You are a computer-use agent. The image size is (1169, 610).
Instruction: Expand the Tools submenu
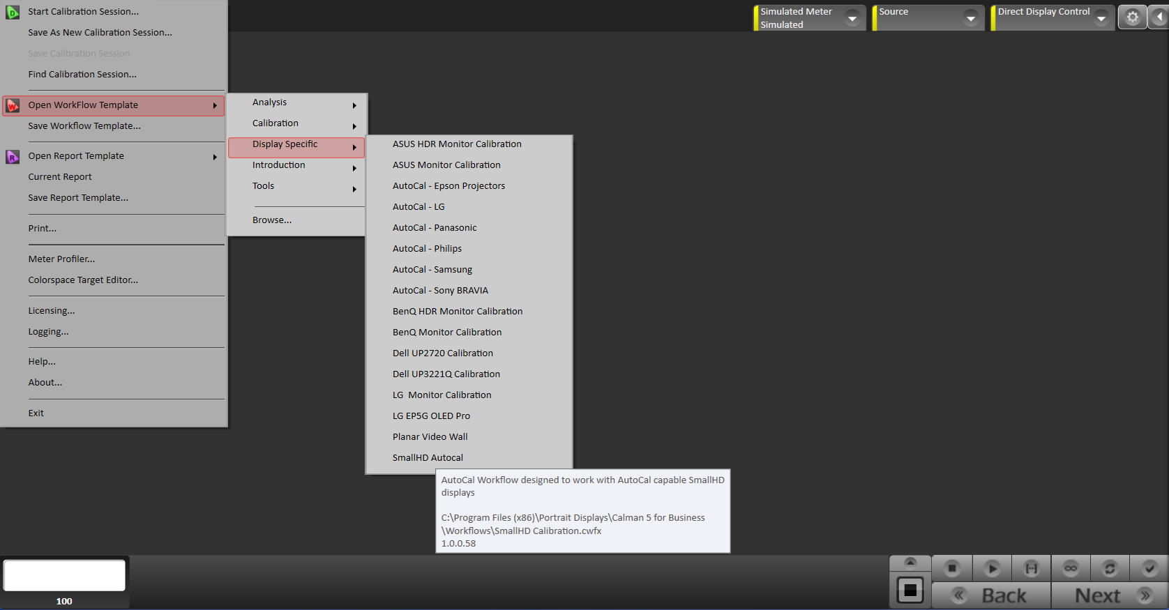coord(296,186)
